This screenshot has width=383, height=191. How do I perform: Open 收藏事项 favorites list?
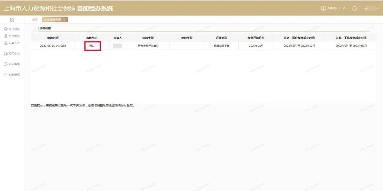pyautogui.click(x=12, y=75)
